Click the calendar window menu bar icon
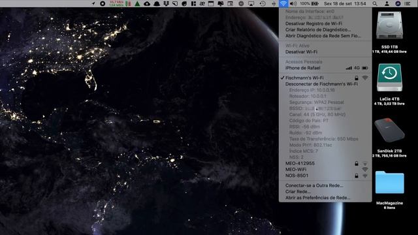The image size is (418, 235). tap(211, 3)
